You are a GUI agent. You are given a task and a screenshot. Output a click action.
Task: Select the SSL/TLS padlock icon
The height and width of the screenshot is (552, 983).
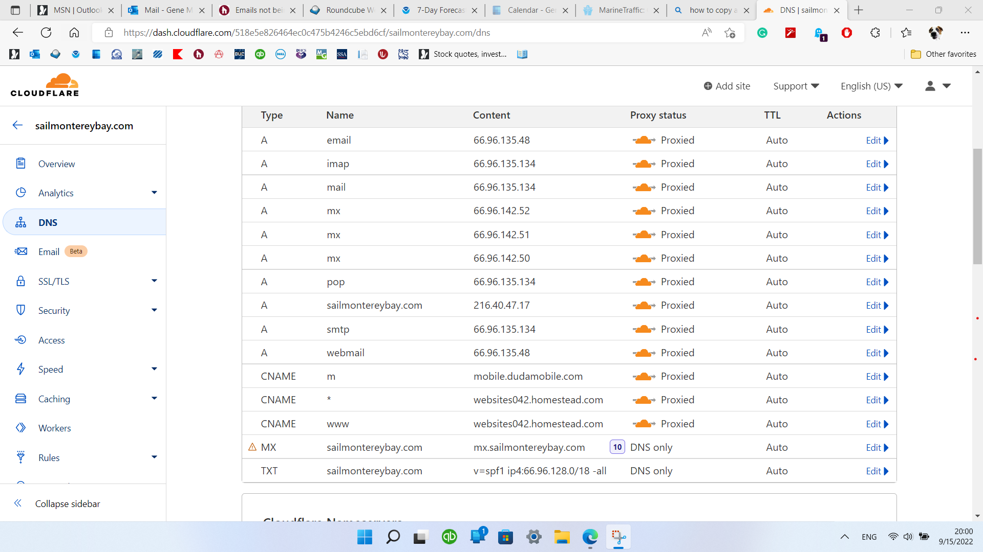[x=20, y=281]
